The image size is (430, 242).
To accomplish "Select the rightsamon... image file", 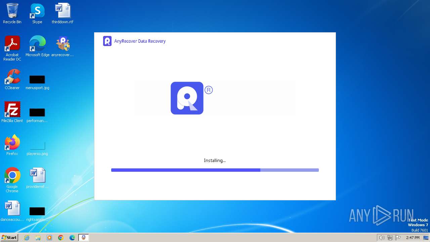I will 37,214.
